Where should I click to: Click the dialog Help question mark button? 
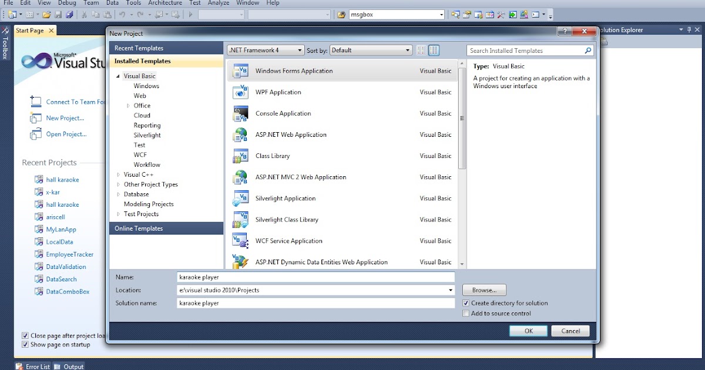pyautogui.click(x=564, y=32)
